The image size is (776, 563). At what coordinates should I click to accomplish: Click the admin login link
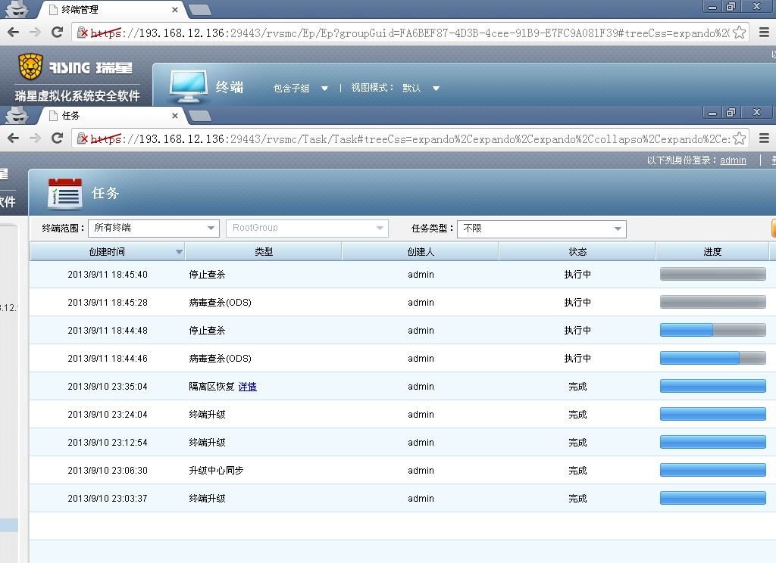click(x=733, y=160)
